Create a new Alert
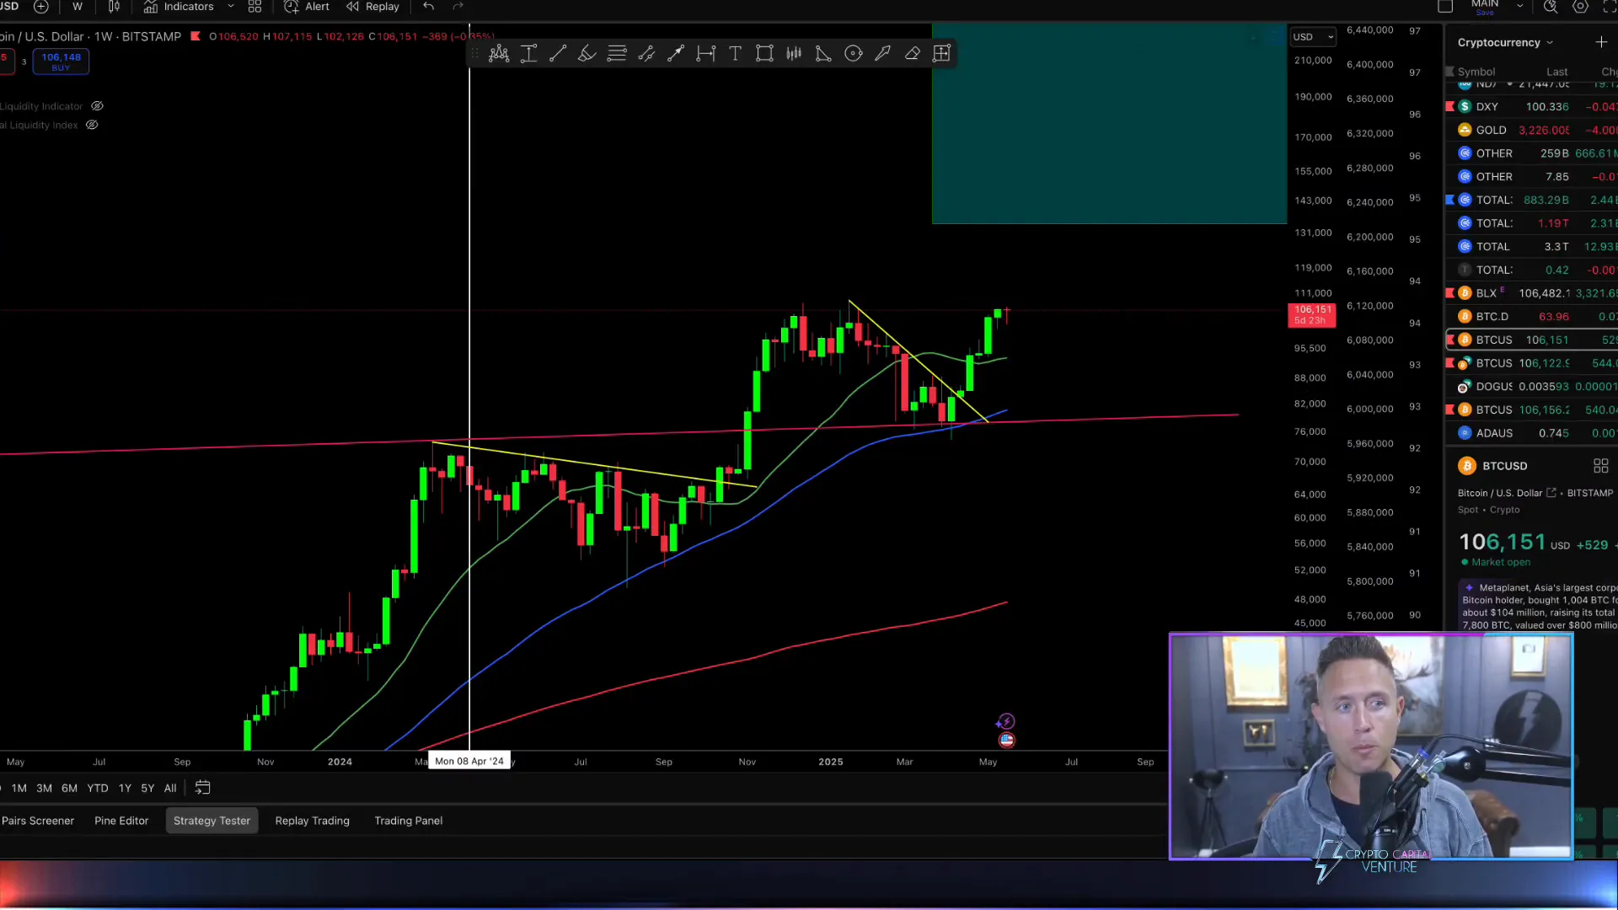 click(x=307, y=7)
